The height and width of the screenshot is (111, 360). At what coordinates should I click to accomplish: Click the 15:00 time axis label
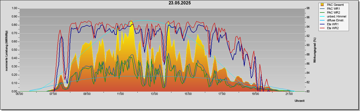(x=188, y=94)
